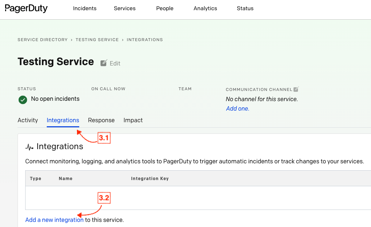Click the Name column header
This screenshot has width=371, height=227.
[65, 179]
